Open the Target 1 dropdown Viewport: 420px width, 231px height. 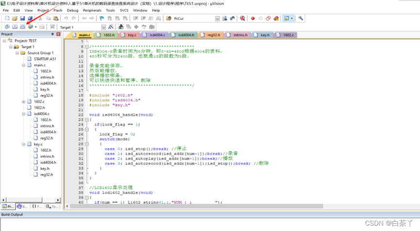pyautogui.click(x=103, y=27)
